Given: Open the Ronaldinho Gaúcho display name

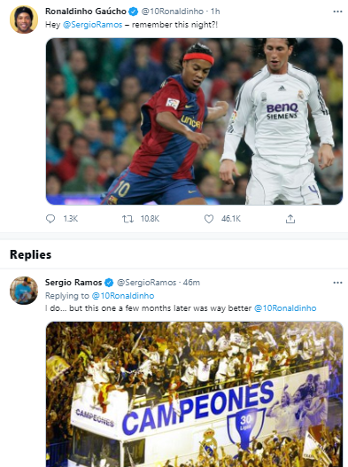Looking at the screenshot, I should pyautogui.click(x=86, y=12).
